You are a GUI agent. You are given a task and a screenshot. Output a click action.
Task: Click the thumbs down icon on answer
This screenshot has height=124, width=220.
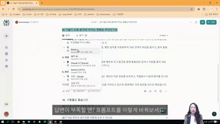coord(155,91)
